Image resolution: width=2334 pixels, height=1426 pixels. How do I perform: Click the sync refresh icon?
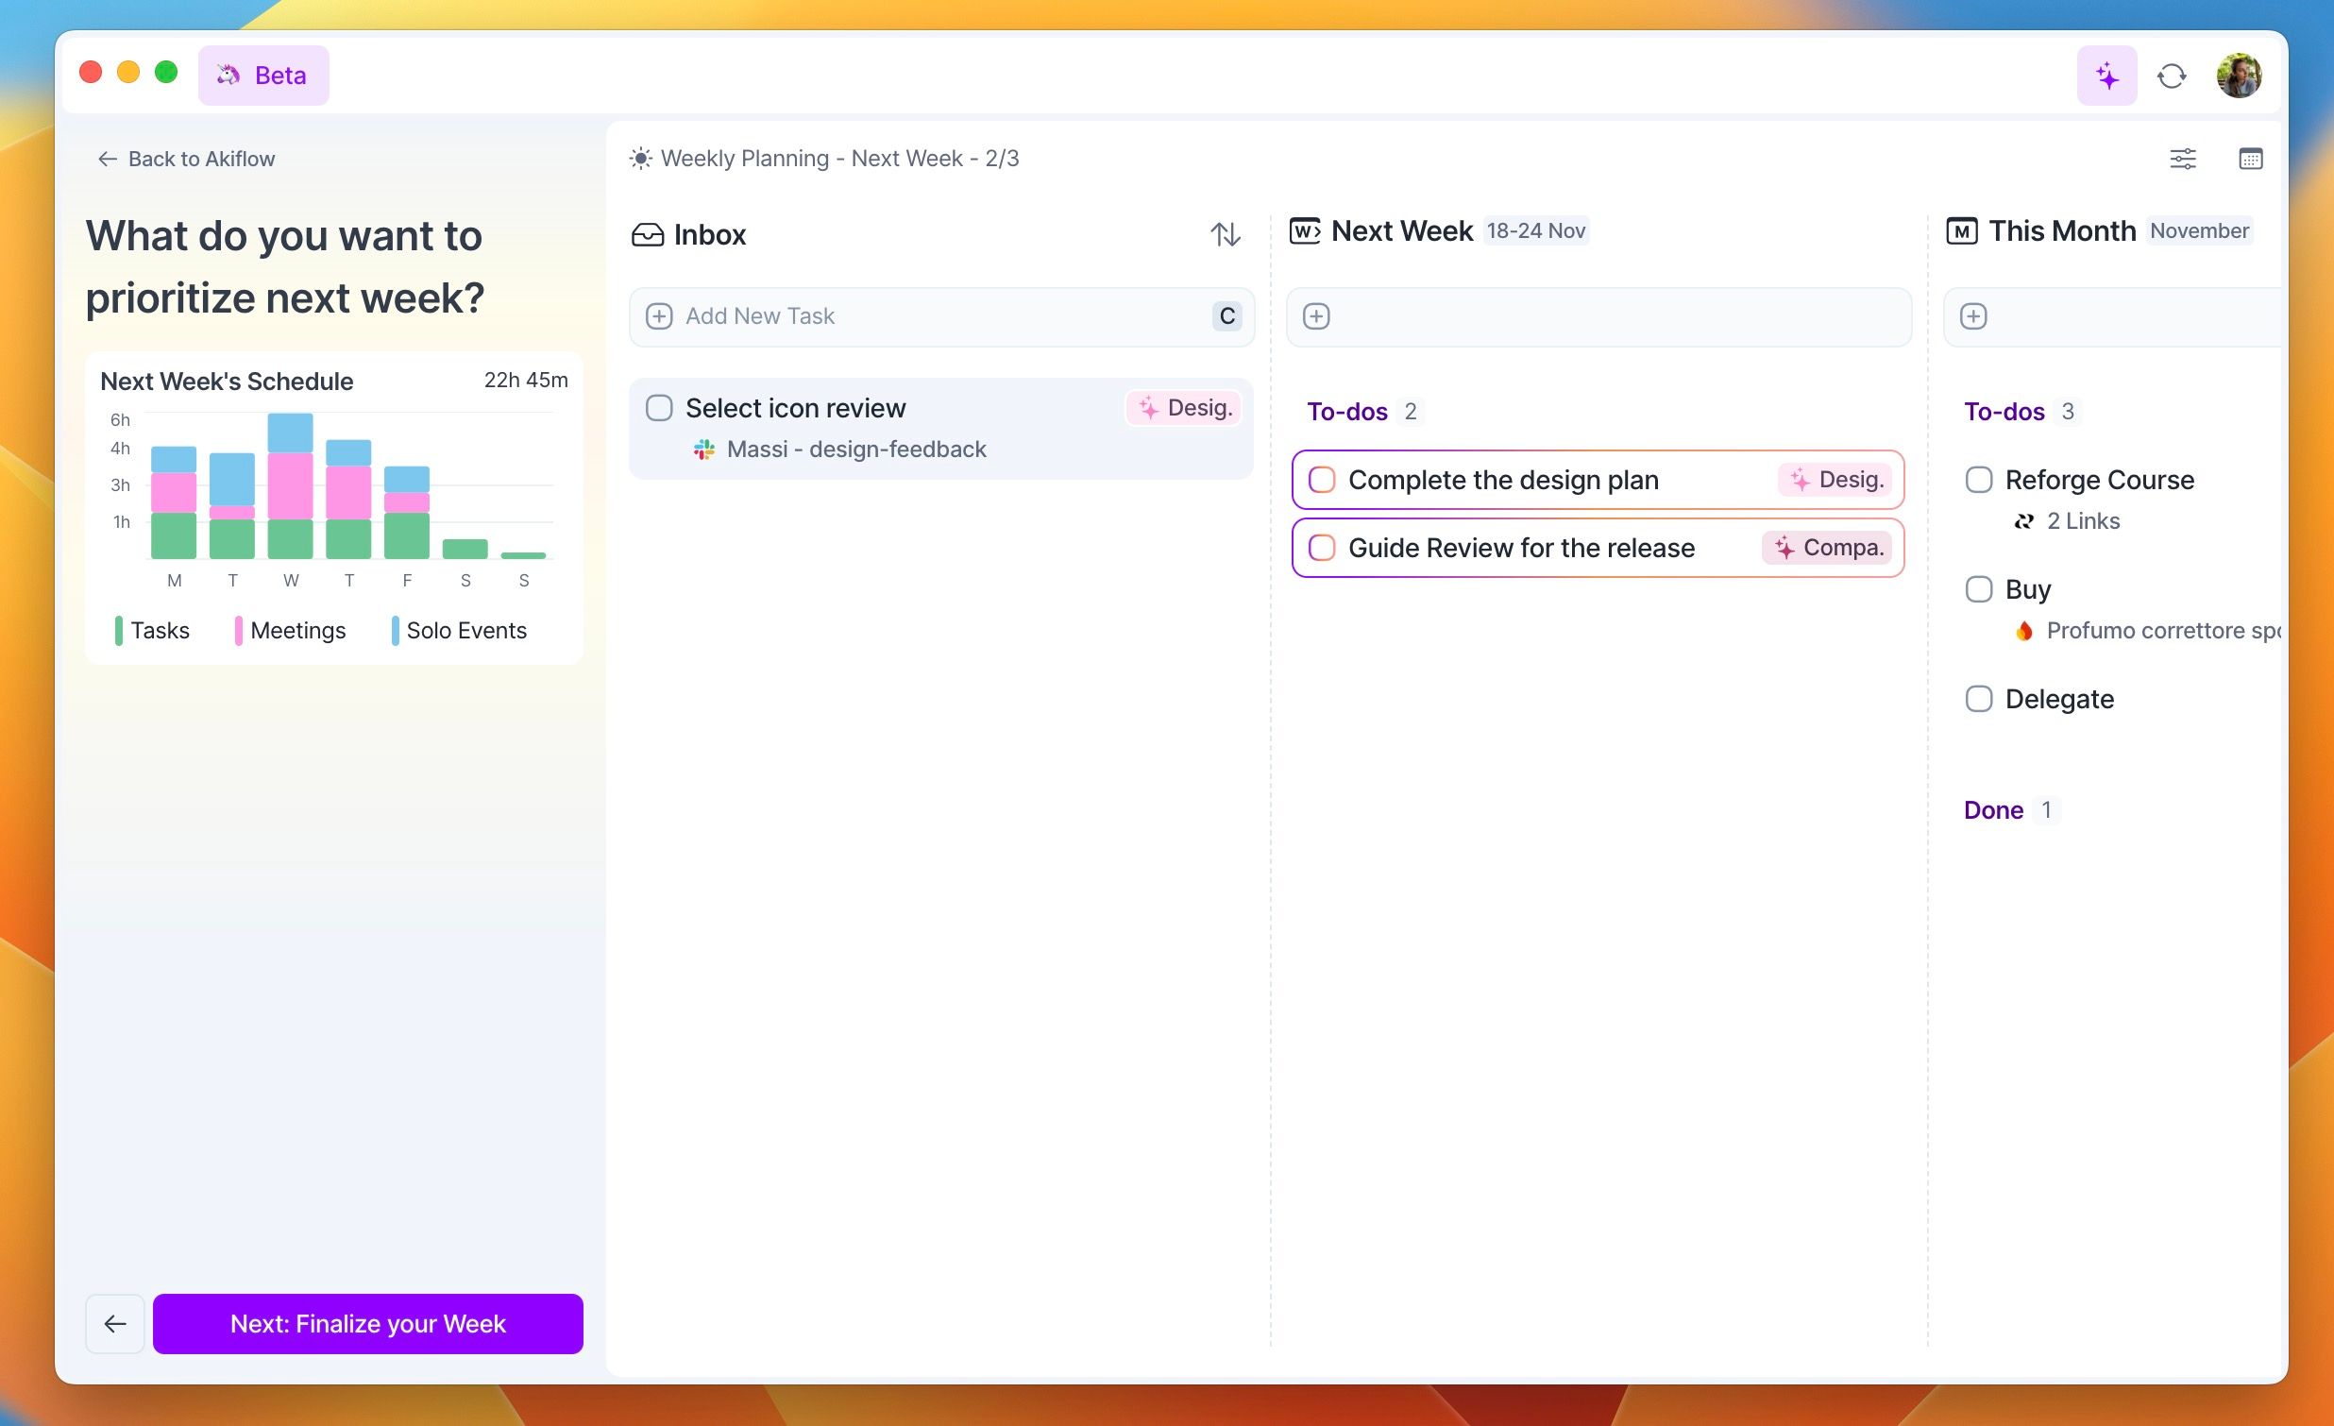point(2171,76)
